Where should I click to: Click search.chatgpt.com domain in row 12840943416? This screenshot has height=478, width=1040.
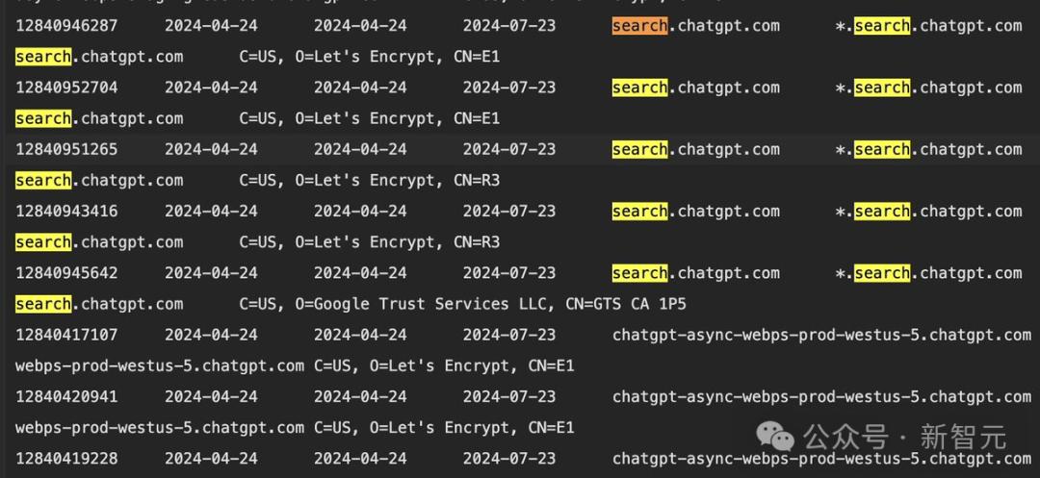[x=695, y=211]
